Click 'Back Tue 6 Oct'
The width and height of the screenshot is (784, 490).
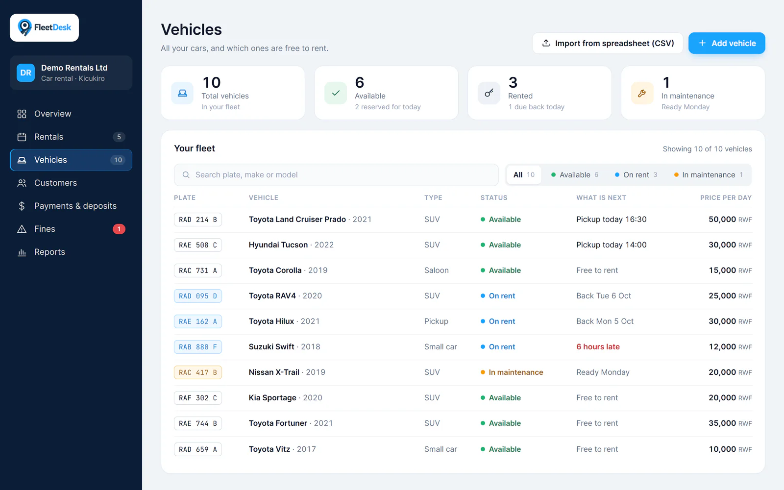(x=604, y=296)
